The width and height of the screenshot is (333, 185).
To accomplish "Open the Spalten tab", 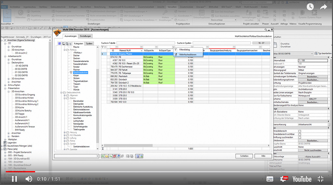I will tap(89, 43).
